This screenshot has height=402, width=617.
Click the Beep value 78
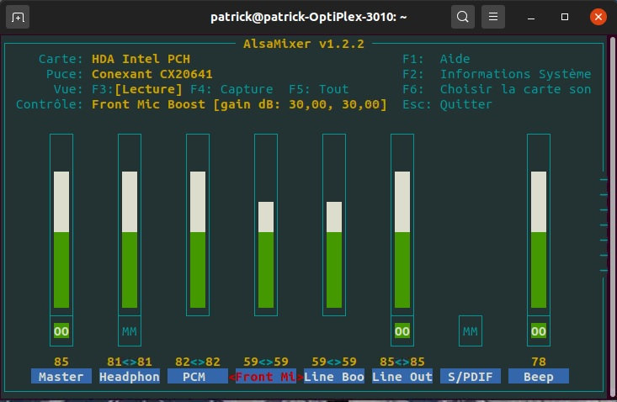pyautogui.click(x=539, y=362)
